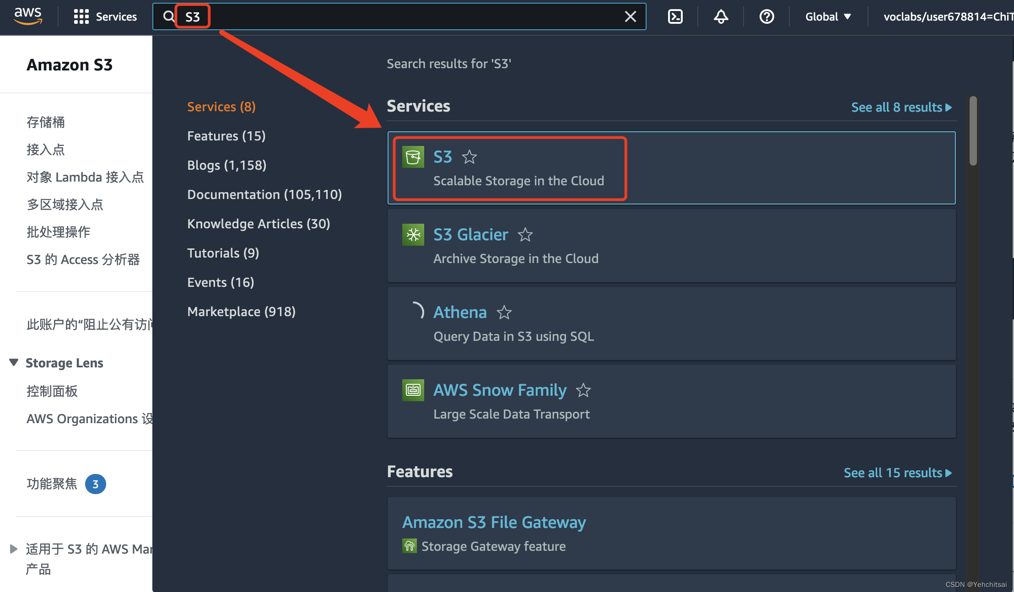Open the notifications bell icon

coord(721,16)
